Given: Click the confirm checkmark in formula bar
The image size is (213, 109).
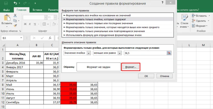Looking at the screenshot, I should 42,38.
